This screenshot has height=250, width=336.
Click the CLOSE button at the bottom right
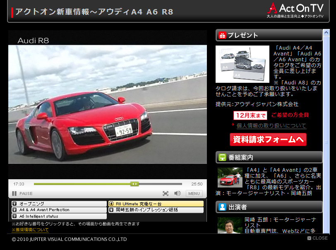[317, 238]
